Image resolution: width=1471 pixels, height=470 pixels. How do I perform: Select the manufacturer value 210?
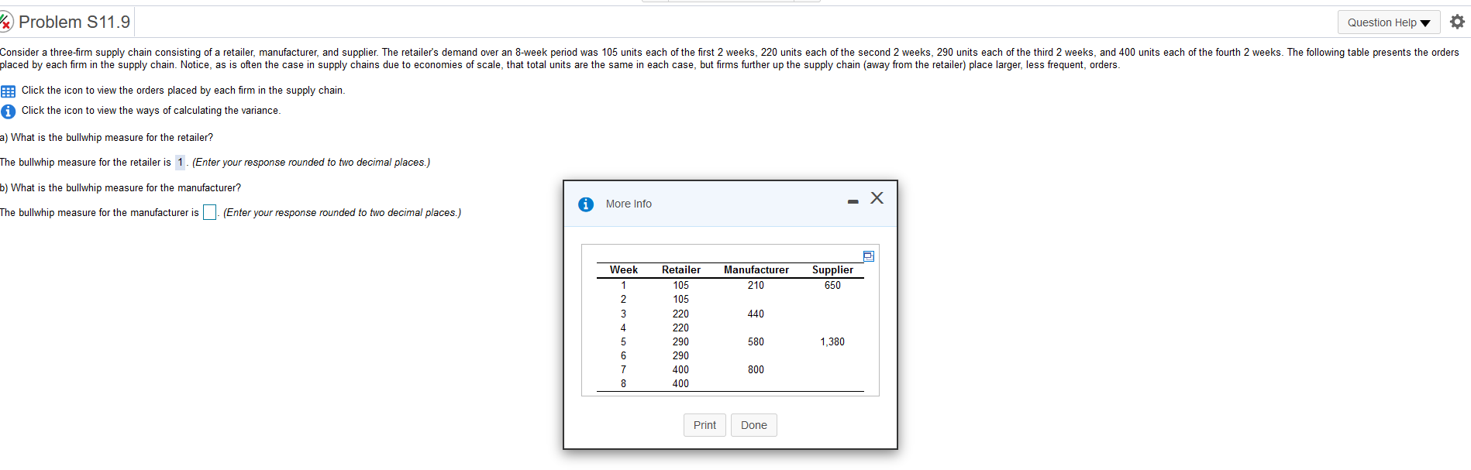tap(756, 286)
